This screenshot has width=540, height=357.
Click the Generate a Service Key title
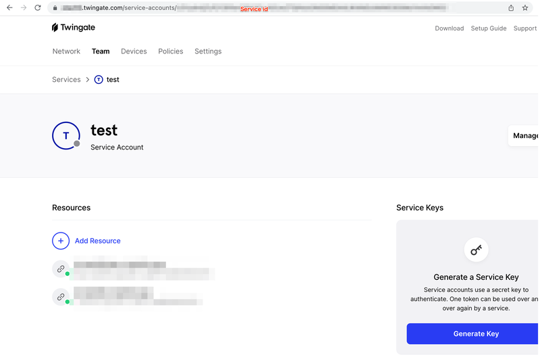(x=476, y=277)
